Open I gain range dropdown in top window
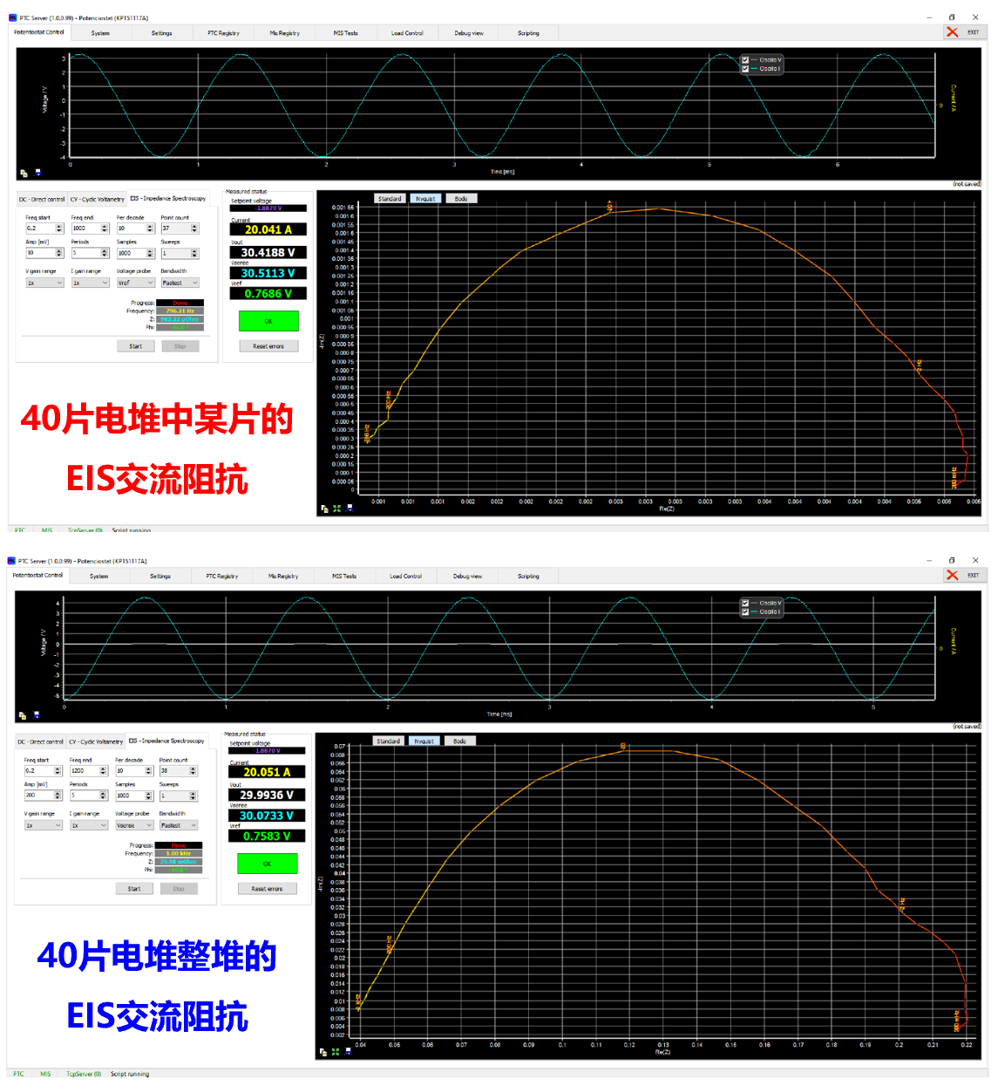 click(x=90, y=283)
